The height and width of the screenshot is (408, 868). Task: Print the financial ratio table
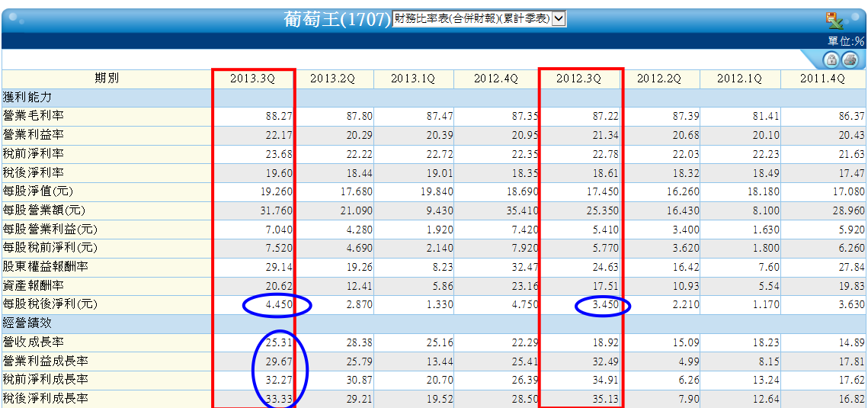[850, 59]
